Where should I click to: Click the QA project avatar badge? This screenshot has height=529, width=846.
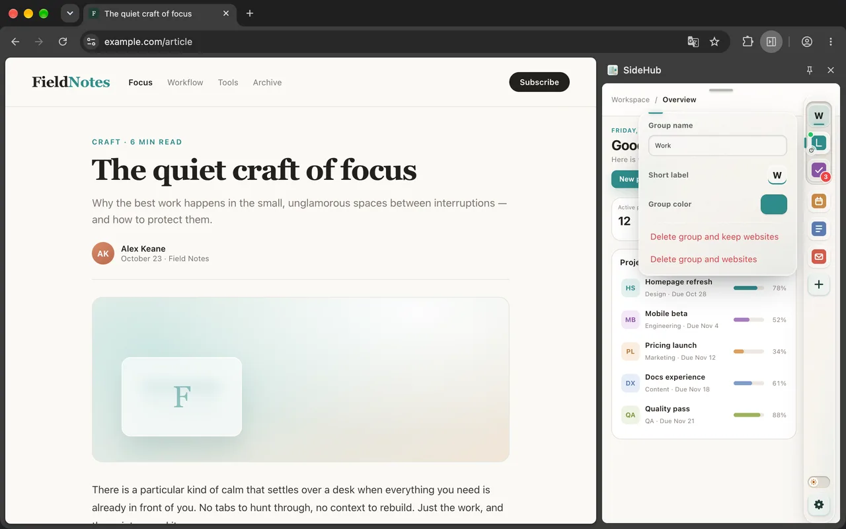(x=631, y=415)
